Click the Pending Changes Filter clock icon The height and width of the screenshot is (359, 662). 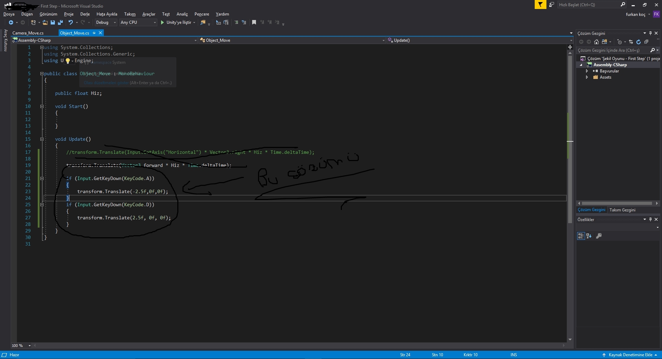pyautogui.click(x=620, y=42)
